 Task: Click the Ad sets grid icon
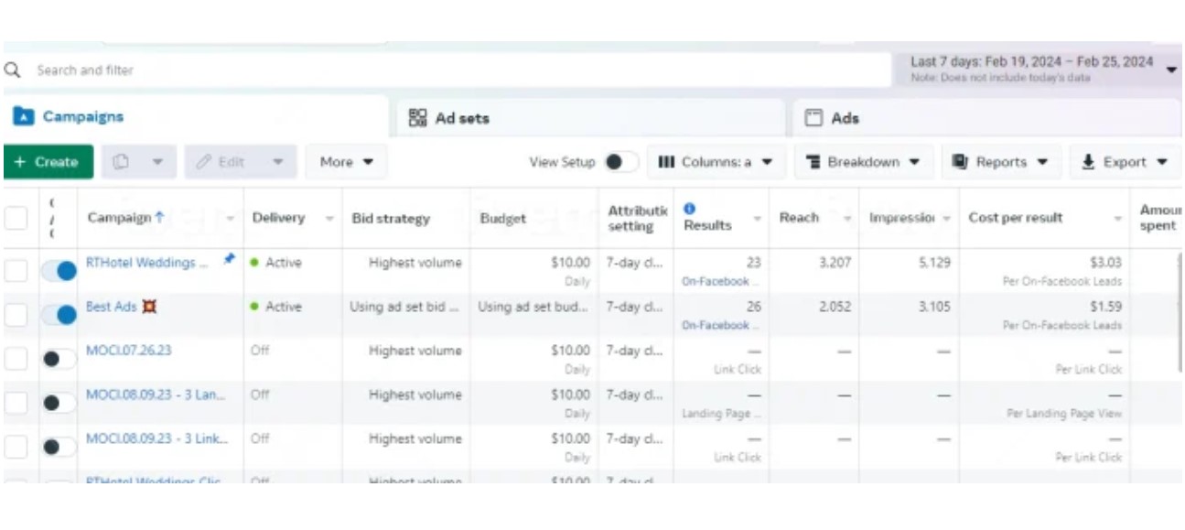coord(417,118)
